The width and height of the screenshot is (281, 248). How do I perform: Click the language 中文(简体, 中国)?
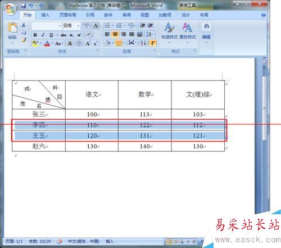[x=84, y=241]
